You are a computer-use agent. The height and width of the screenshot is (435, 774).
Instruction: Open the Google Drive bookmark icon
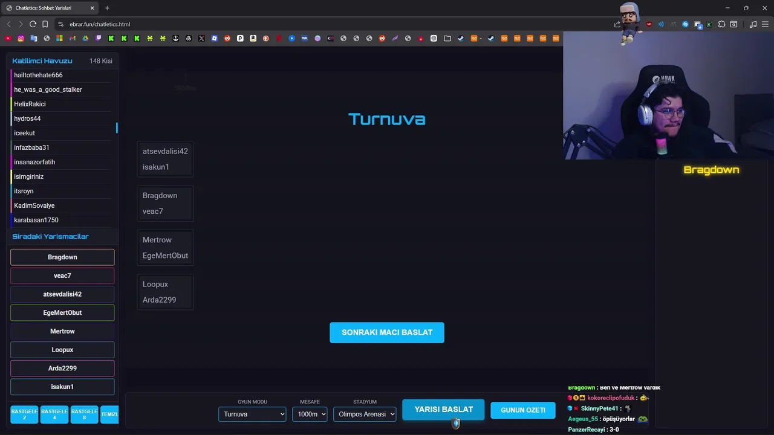(x=85, y=38)
